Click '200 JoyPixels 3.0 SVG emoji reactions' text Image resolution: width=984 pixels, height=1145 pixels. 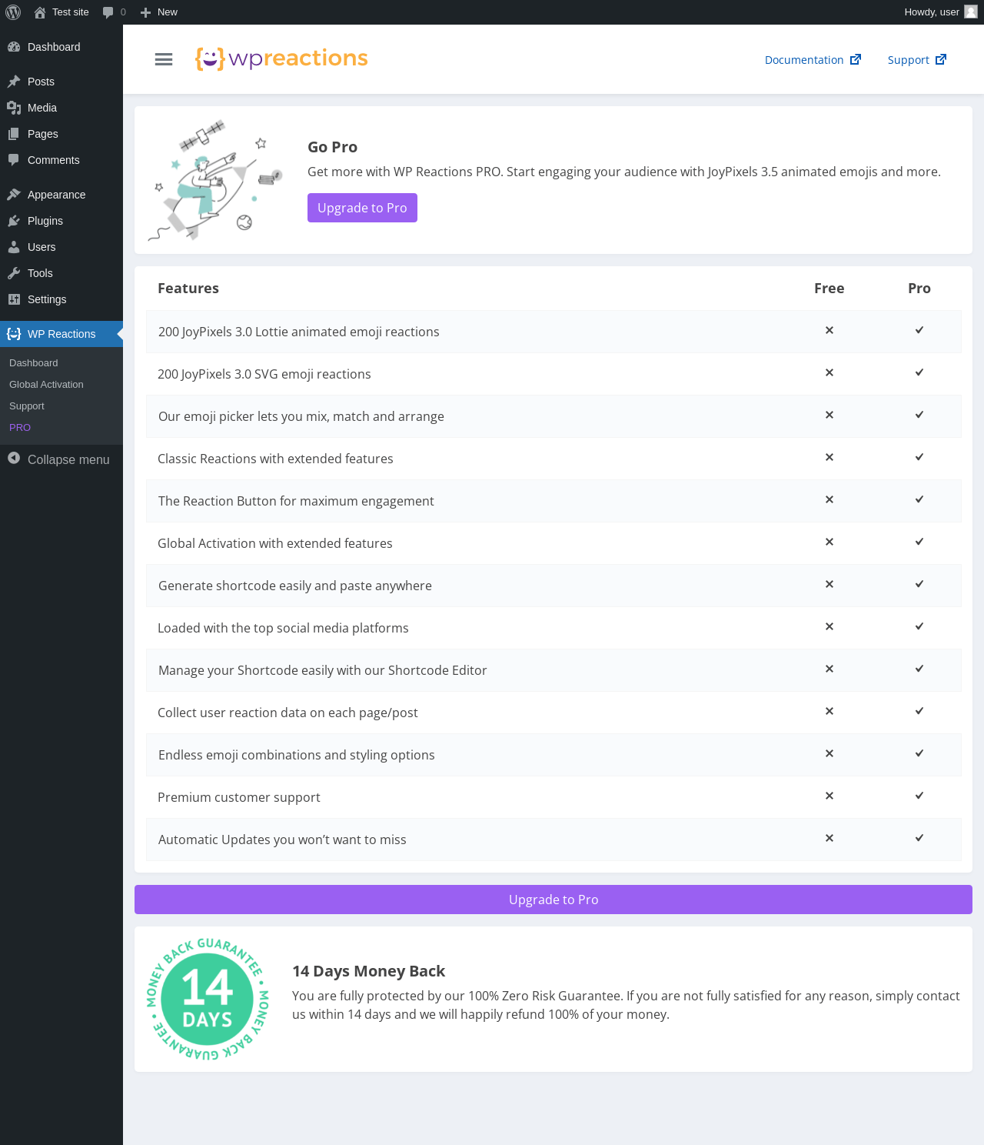pyautogui.click(x=264, y=374)
